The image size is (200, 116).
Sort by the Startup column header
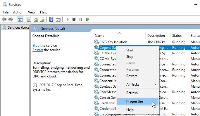tap(194, 36)
